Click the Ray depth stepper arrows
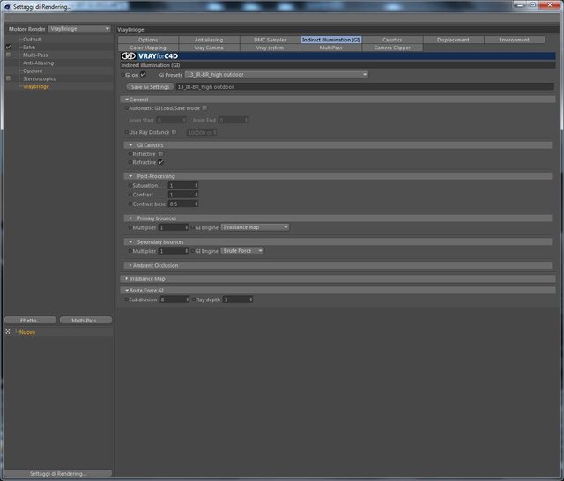Viewport: 564px width, 481px height. 250,300
